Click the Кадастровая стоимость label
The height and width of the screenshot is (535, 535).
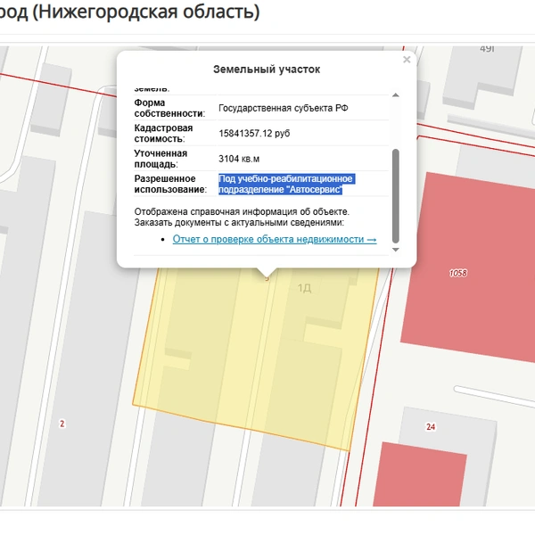pos(163,134)
